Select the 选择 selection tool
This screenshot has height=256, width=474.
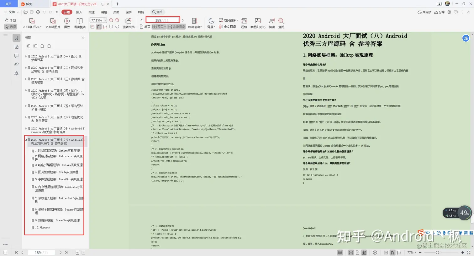(10, 27)
